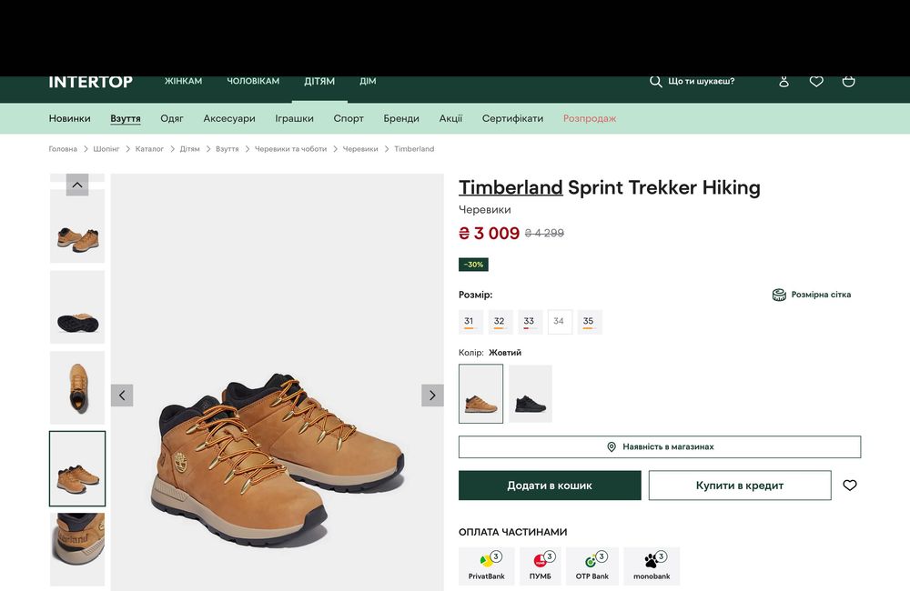View thumbnail of boot heel closeup
This screenshot has width=910, height=591.
click(77, 549)
